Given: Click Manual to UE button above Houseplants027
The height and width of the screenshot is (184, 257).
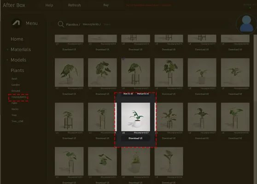Looking at the screenshot, I should 143,94.
